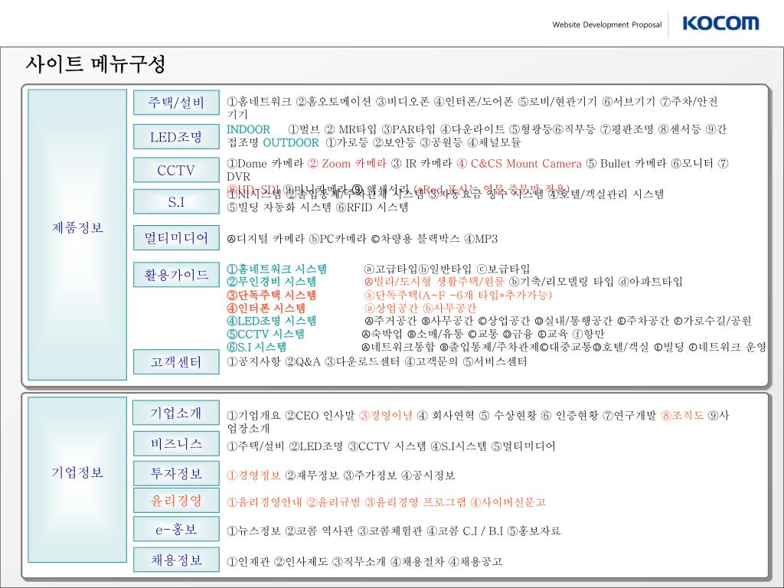784x588 pixels.
Task: Open the S.I menu box
Action: pyautogui.click(x=176, y=202)
